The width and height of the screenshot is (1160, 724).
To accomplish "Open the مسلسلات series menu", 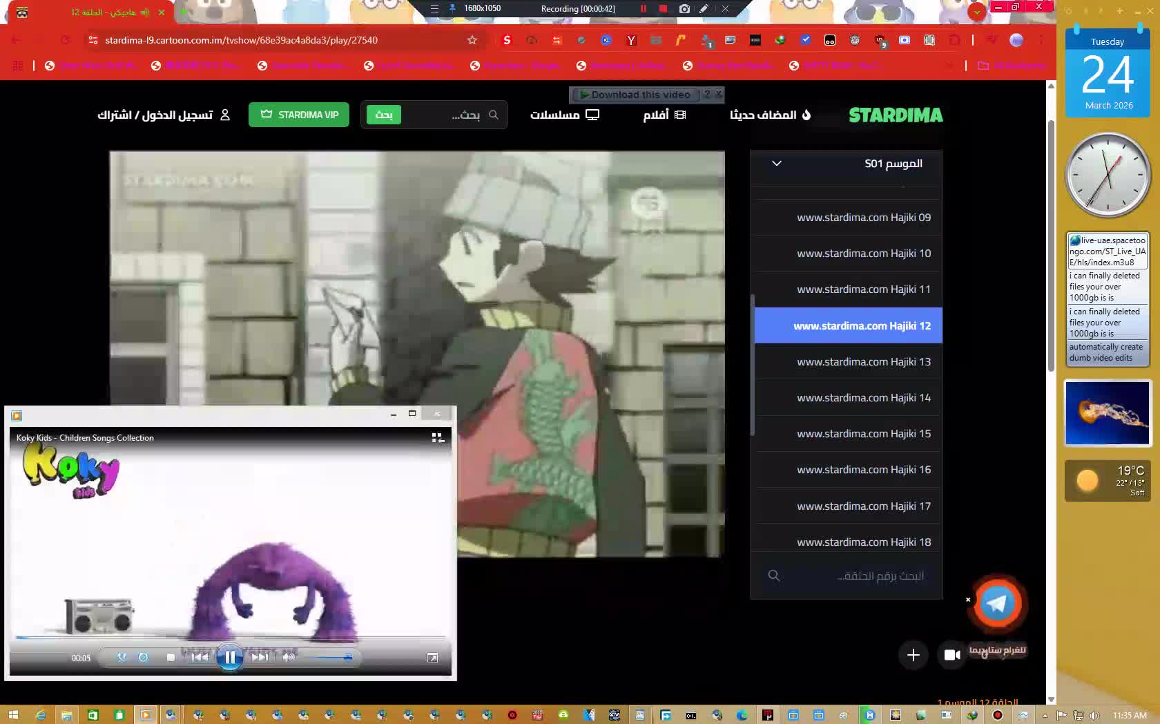I will (x=564, y=115).
